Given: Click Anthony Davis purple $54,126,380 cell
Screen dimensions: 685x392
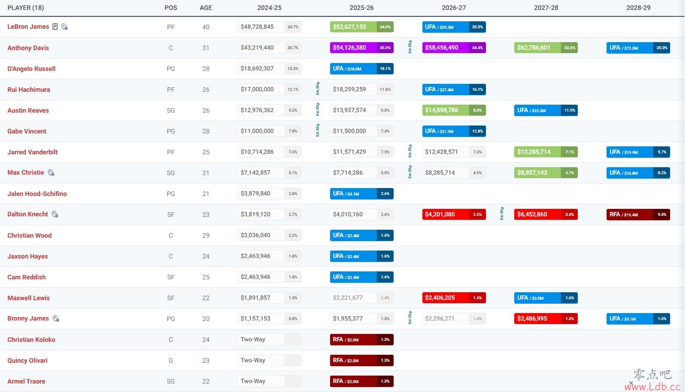Looking at the screenshot, I should tap(362, 48).
